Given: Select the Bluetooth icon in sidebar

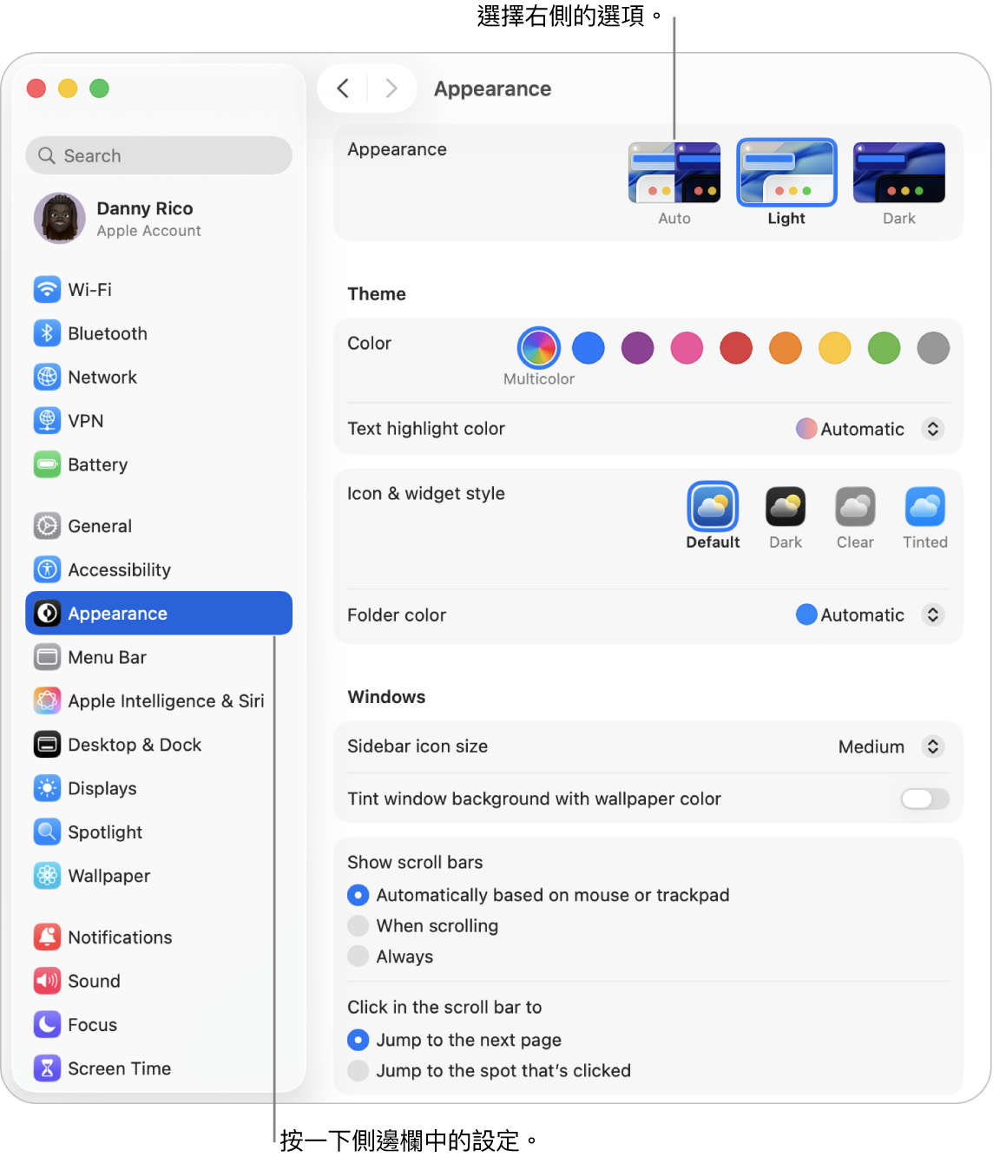Looking at the screenshot, I should click(47, 333).
